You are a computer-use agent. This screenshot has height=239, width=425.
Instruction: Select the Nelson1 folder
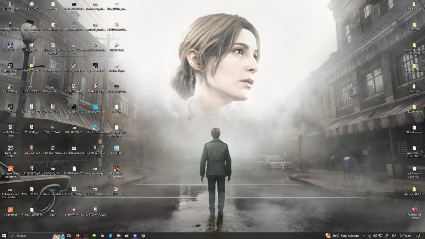414,27
